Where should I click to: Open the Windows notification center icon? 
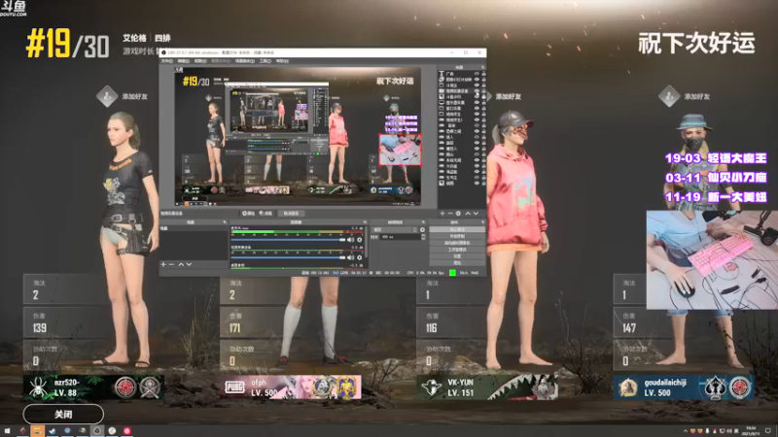click(767, 431)
